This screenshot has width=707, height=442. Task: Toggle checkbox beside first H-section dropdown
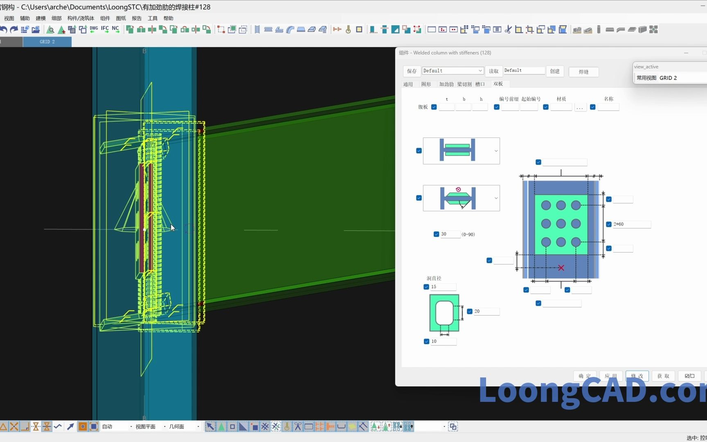[x=419, y=151]
